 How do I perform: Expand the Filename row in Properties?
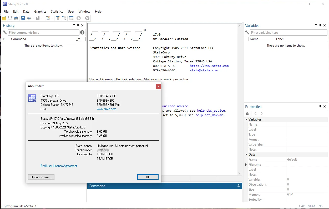point(246,165)
